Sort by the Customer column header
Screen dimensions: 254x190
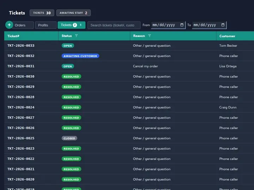227,36
